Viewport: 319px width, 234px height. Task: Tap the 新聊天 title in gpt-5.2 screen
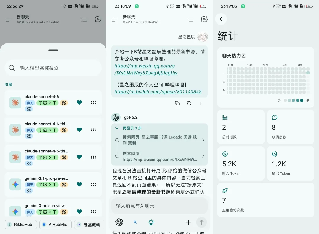[x=129, y=17]
